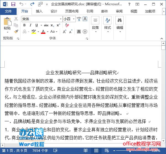Open the phonetic guide (wén) tool
The height and width of the screenshot is (154, 166).
click(79, 19)
